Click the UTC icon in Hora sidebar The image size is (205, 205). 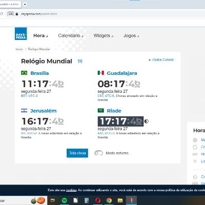coord(195,154)
